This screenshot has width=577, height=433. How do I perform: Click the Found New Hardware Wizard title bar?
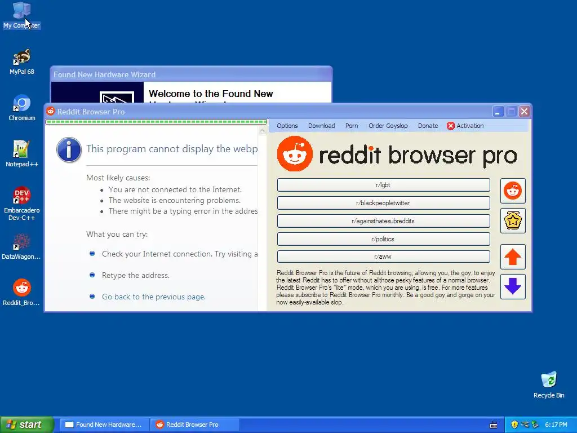[x=191, y=74]
